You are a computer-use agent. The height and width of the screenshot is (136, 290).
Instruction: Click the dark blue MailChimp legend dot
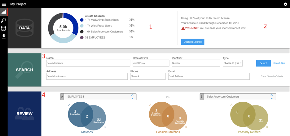pos(82,20)
